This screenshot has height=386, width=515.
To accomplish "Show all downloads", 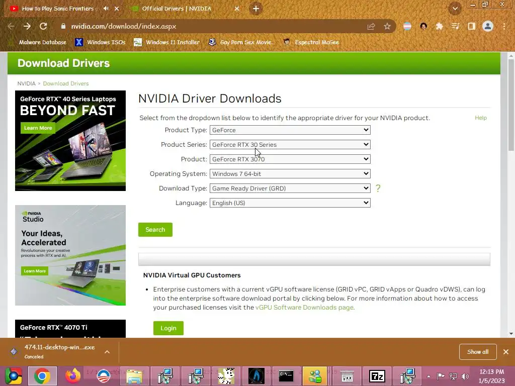I will click(478, 352).
